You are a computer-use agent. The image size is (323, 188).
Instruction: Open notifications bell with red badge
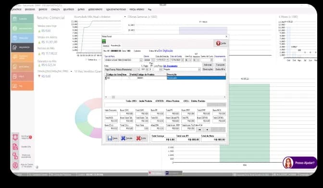tap(15, 137)
